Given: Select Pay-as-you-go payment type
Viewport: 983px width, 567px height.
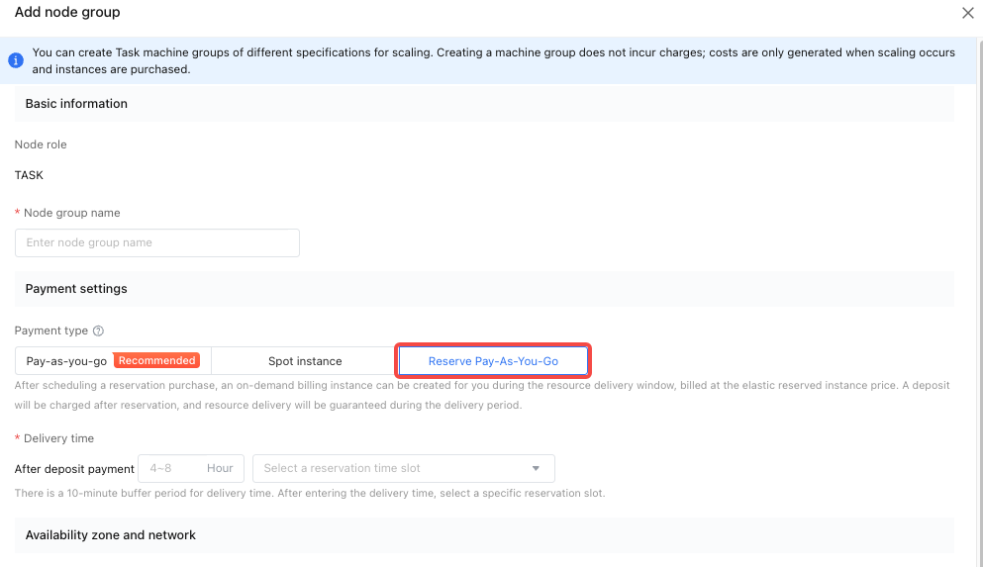Looking at the screenshot, I should tap(113, 361).
